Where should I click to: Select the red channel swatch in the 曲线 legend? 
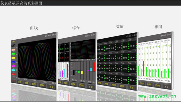[13, 74]
